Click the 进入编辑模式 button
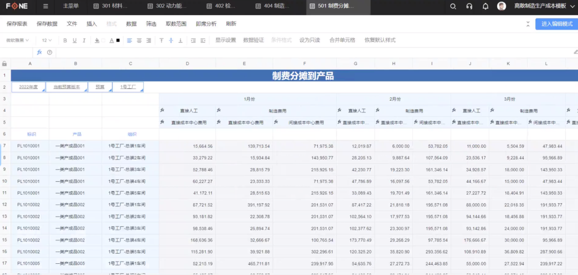Image resolution: width=578 pixels, height=275 pixels. [x=557, y=24]
